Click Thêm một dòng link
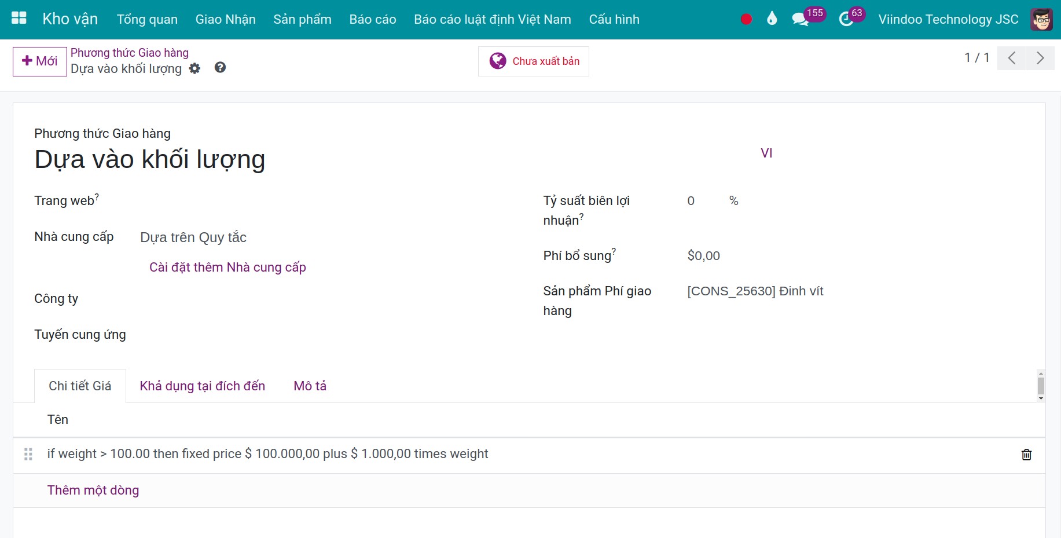 pos(93,491)
